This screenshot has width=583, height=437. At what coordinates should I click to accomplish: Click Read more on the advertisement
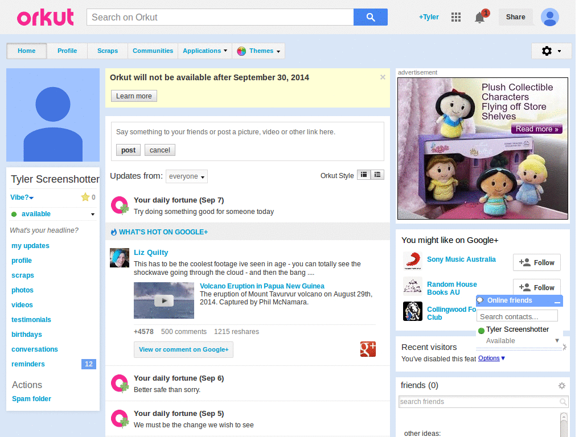(536, 129)
